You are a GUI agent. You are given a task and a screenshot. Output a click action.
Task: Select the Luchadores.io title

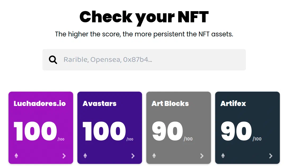(40, 104)
